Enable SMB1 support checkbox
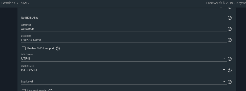 tap(24, 49)
